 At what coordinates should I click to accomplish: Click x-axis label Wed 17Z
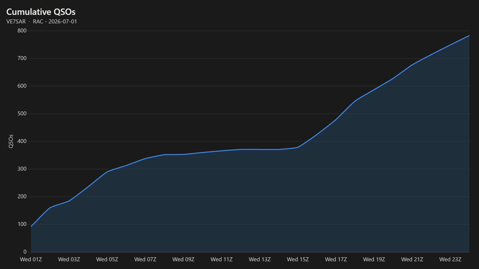pos(336,259)
